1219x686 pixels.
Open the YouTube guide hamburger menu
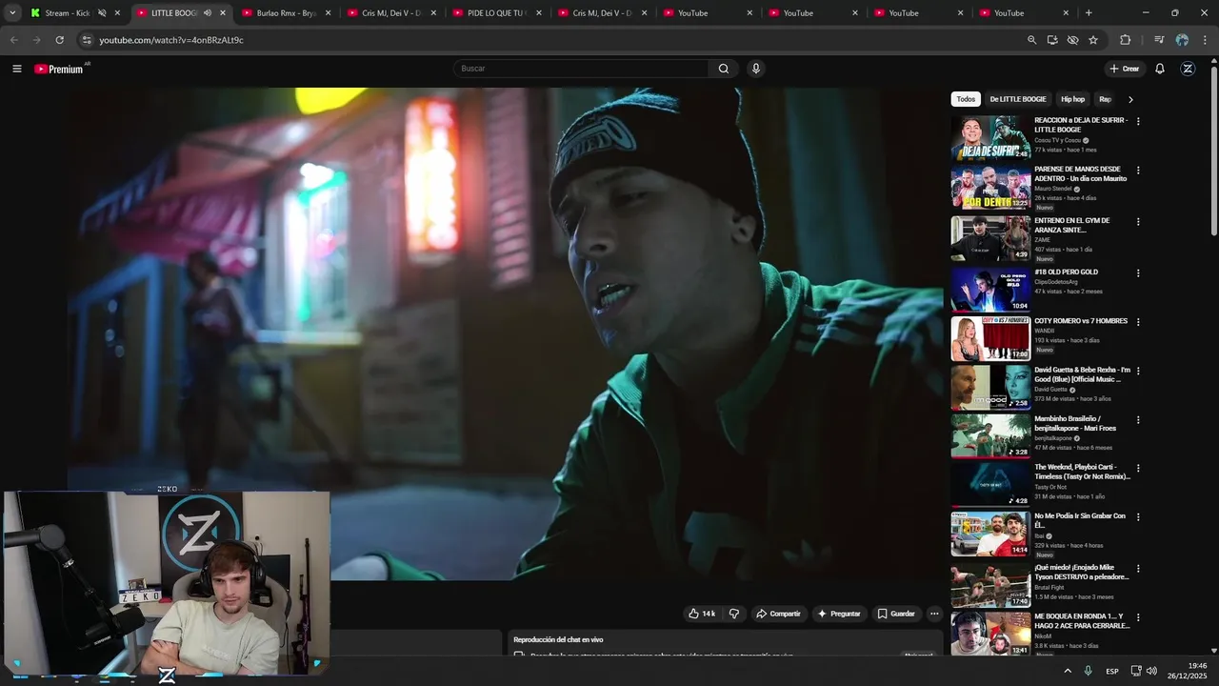coord(16,69)
